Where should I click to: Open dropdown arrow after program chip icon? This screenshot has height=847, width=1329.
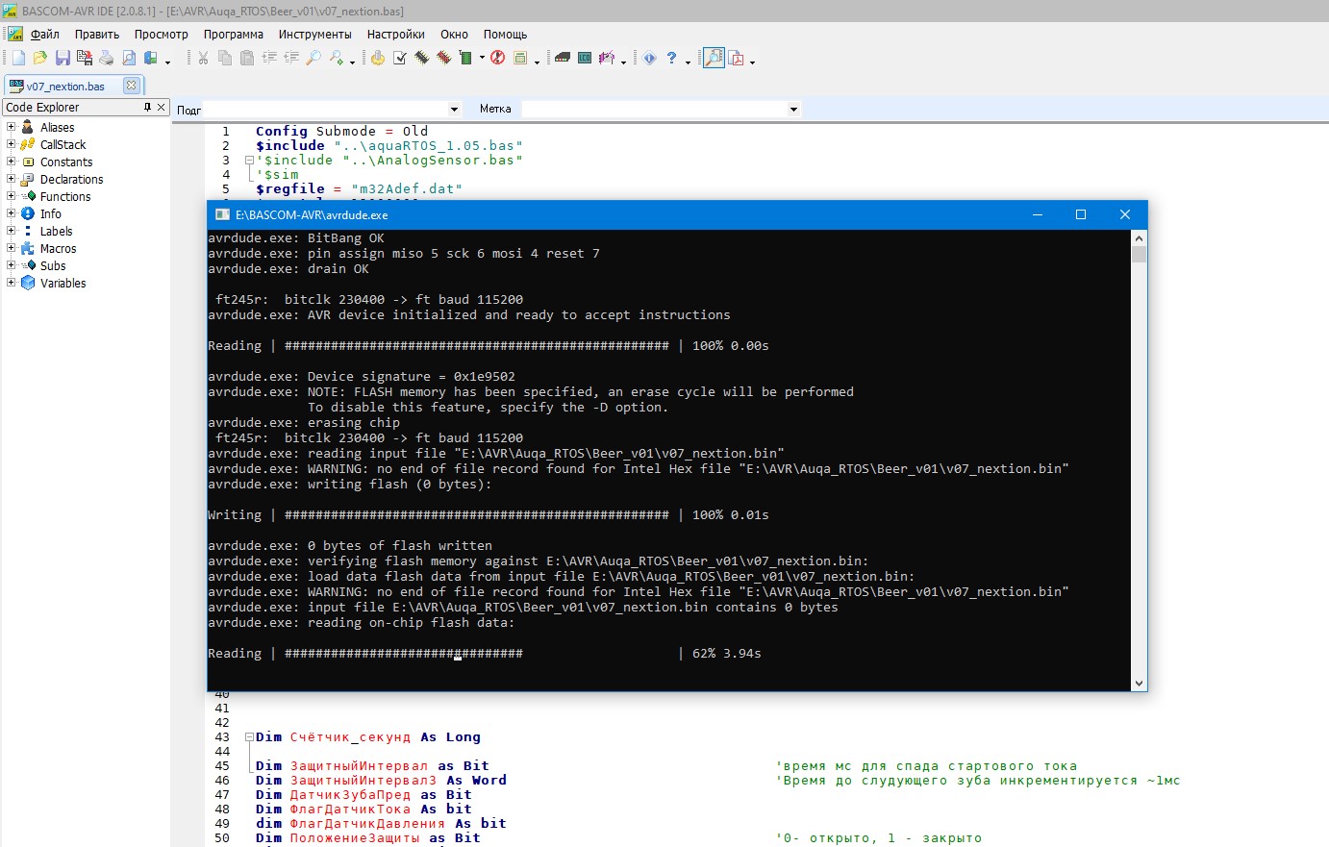(482, 58)
